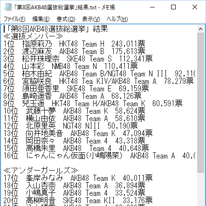Maximize the メモ帳 window
206x206 pixels.
point(173,7)
